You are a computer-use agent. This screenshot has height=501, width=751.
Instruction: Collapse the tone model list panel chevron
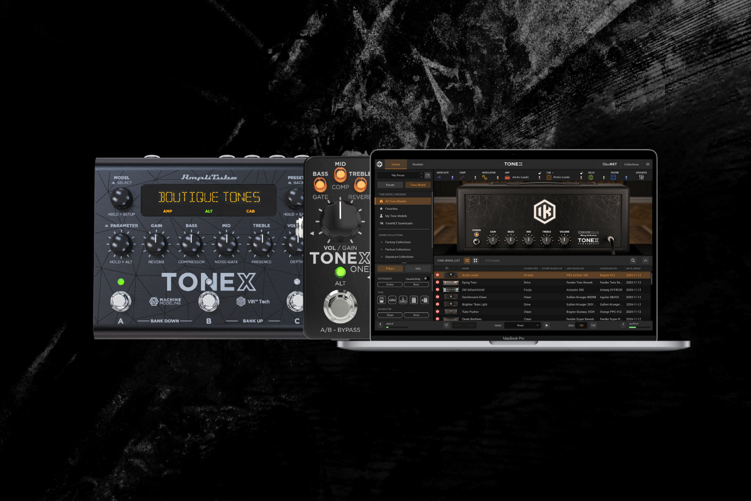(x=645, y=260)
